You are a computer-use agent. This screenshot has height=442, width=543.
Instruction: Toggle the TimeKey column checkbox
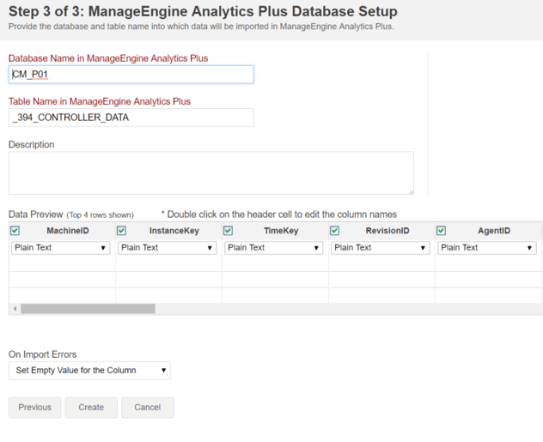[229, 231]
